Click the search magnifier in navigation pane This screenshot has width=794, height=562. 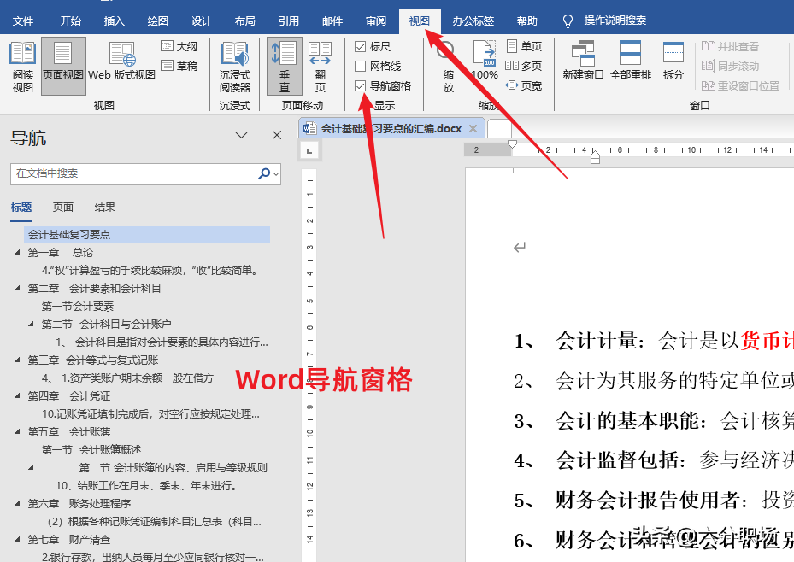tap(264, 173)
